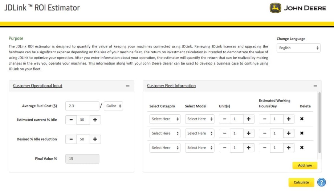The image size is (334, 194).
Task: Decrease working hours in first fleet row
Action: [x=265, y=119]
